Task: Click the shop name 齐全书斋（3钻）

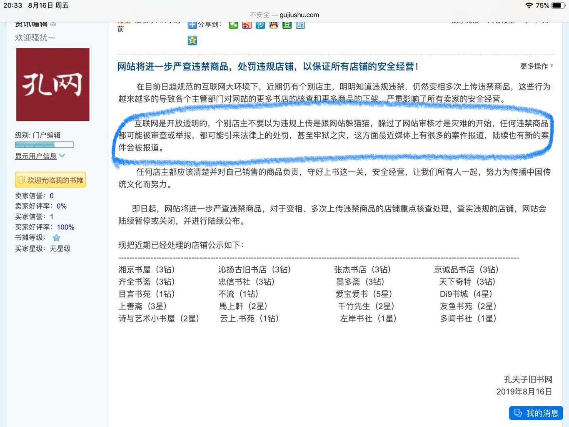Action: click(x=147, y=281)
